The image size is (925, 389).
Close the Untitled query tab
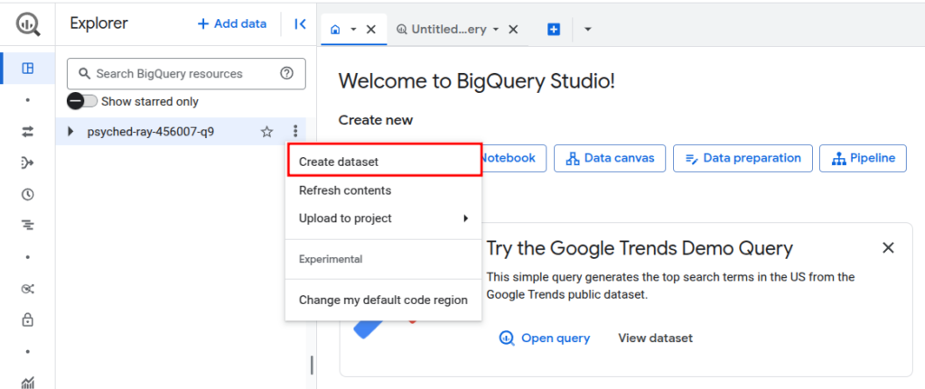click(513, 30)
